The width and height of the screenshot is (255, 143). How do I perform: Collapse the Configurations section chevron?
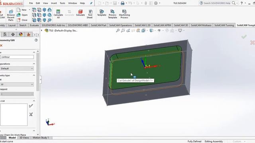coord(34,64)
